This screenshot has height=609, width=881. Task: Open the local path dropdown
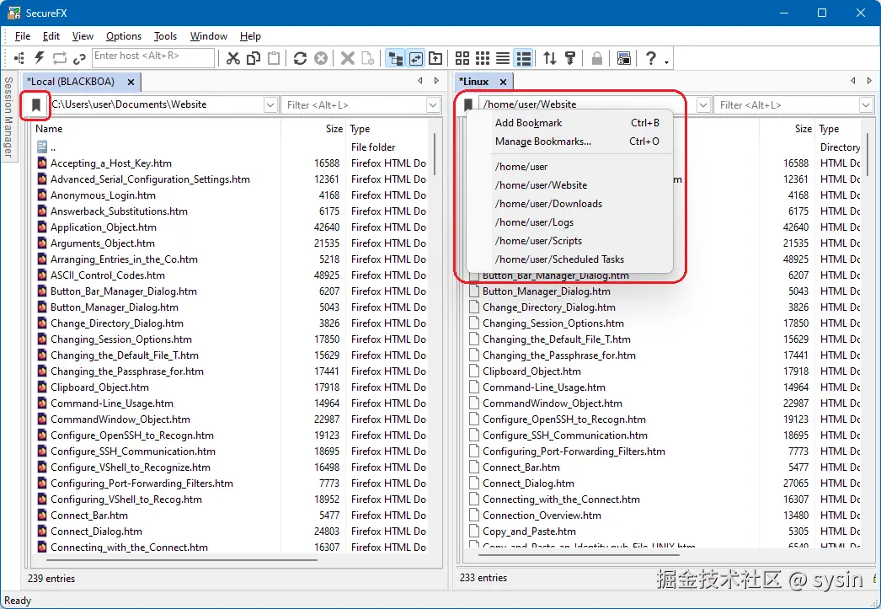pyautogui.click(x=270, y=104)
